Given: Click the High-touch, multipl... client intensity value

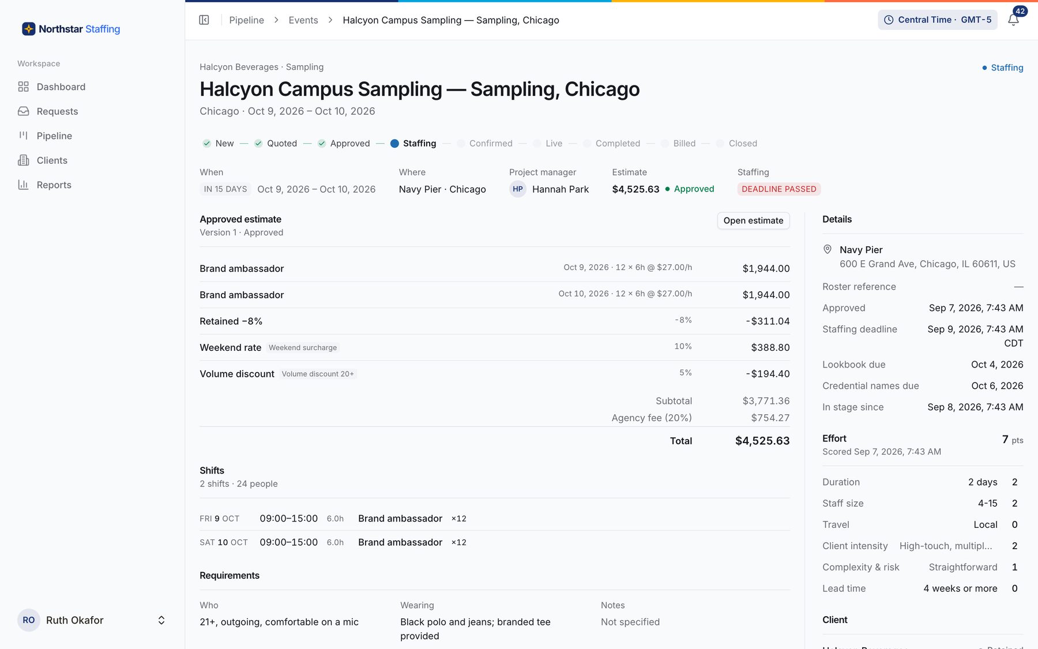Looking at the screenshot, I should (x=946, y=546).
